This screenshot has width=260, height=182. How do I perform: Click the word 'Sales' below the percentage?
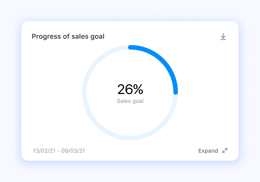tap(123, 101)
